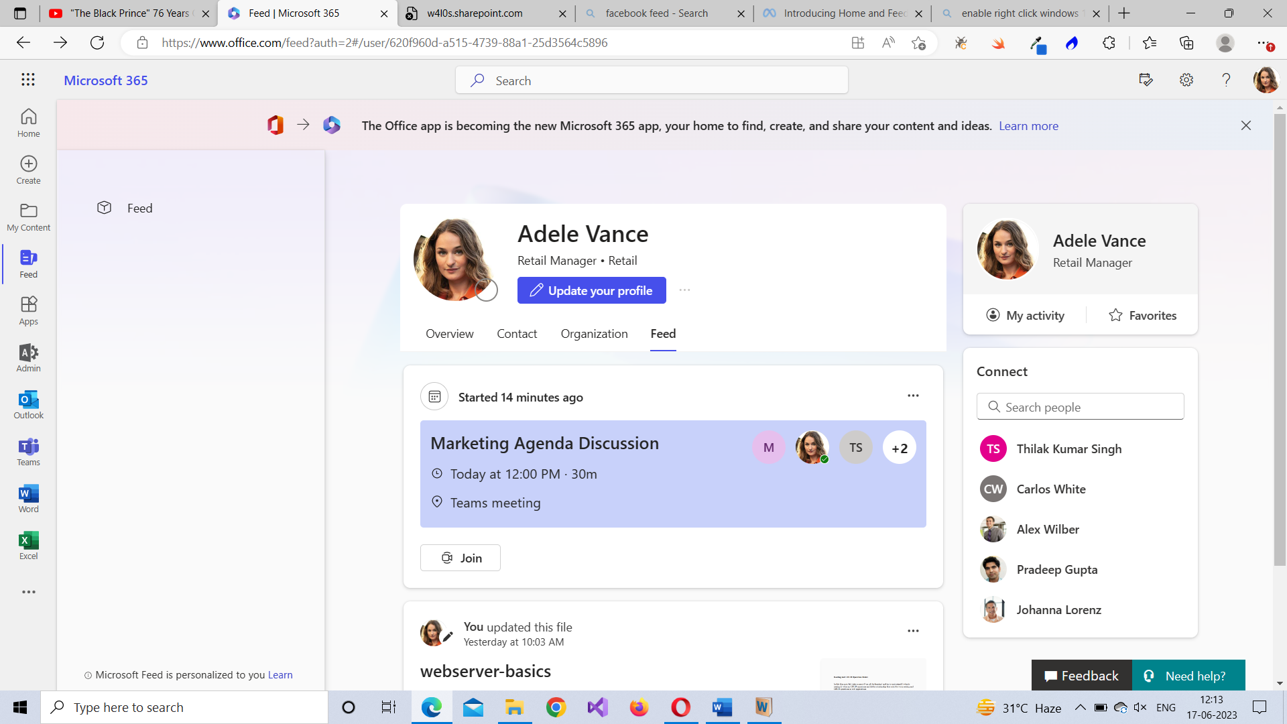Open the Settings gear in the header
Viewport: 1287px width, 724px height.
point(1186,80)
